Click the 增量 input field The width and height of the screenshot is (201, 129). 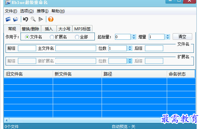pos(156,37)
